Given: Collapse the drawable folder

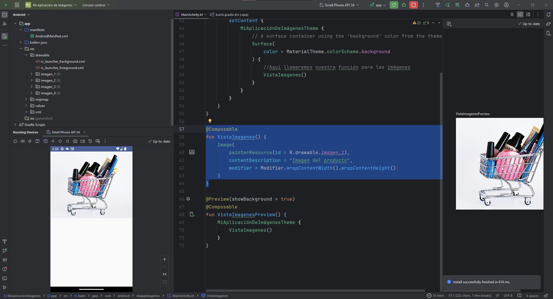Looking at the screenshot, I should [26, 55].
